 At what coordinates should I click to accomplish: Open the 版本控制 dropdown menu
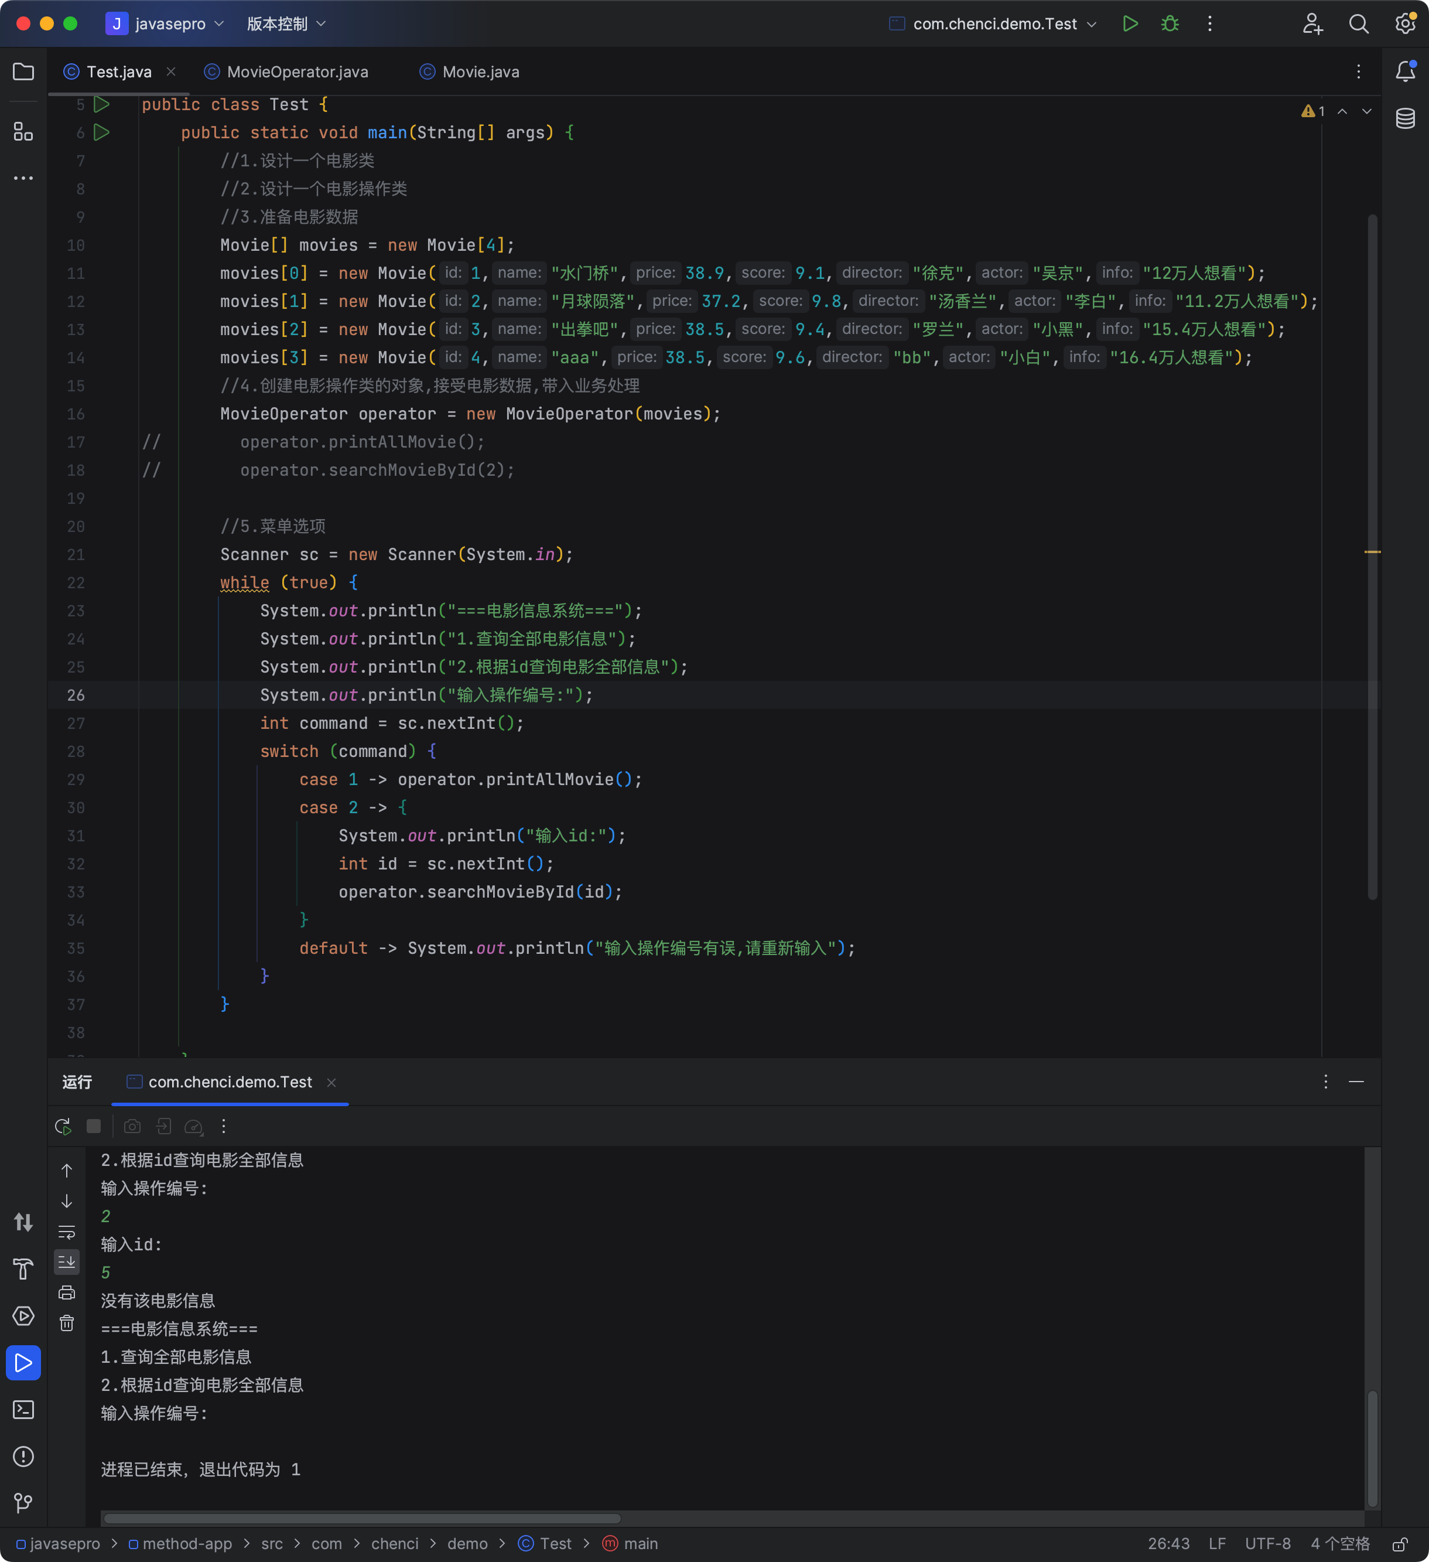pos(286,24)
